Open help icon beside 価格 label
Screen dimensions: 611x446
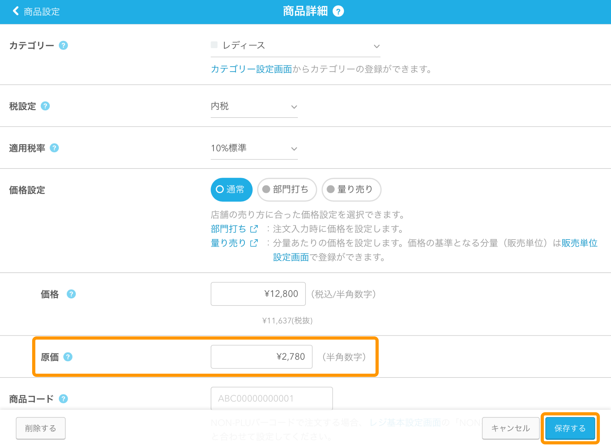point(71,294)
